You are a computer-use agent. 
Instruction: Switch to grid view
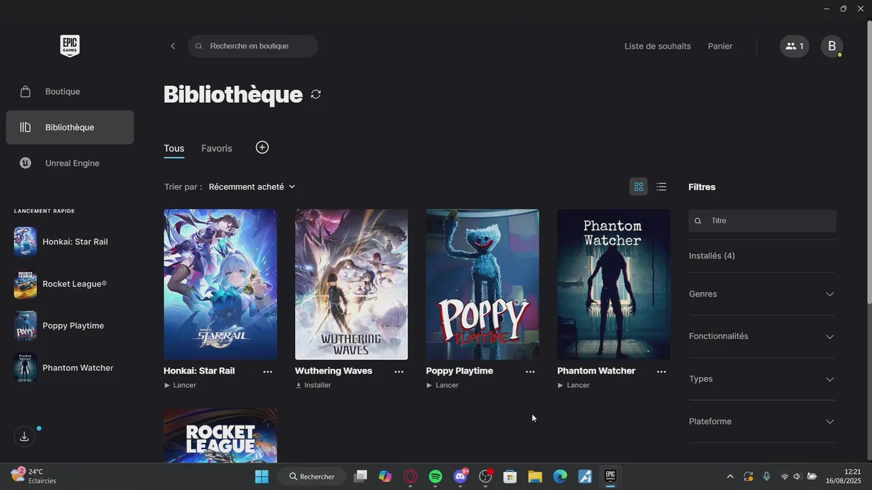(638, 186)
